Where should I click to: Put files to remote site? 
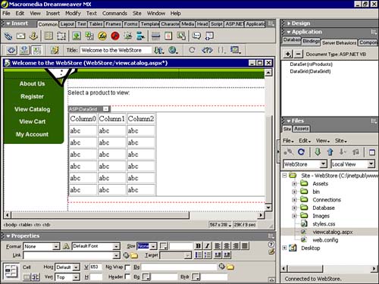pos(330,152)
